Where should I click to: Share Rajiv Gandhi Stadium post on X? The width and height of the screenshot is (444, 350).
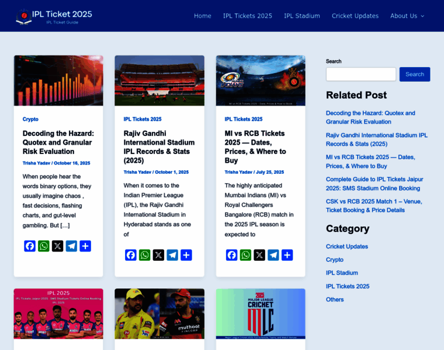[x=158, y=255]
